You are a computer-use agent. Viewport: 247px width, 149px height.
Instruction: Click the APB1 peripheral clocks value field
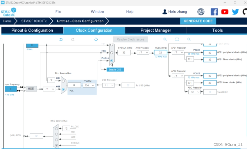210,53
